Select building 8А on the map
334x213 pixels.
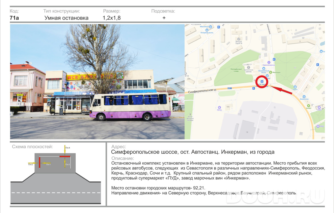[x=278, y=29]
